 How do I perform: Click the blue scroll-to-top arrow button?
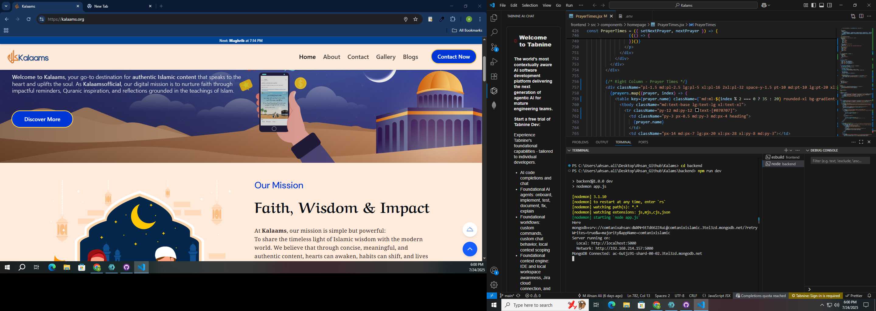470,249
